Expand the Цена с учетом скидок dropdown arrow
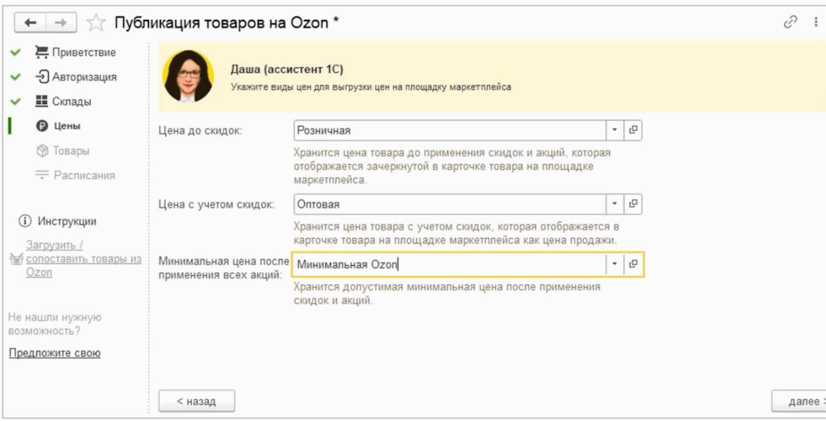Viewport: 826px width, 421px height. (614, 204)
